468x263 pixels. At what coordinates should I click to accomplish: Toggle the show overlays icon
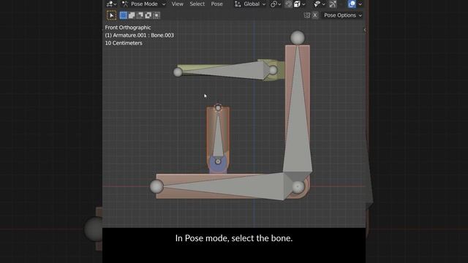pos(352,4)
